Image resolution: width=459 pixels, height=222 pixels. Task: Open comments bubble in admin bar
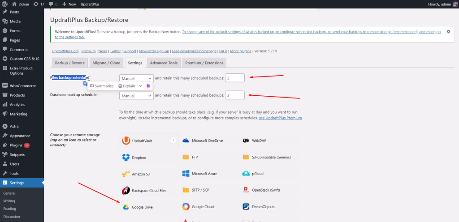(53, 4)
